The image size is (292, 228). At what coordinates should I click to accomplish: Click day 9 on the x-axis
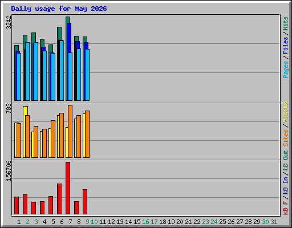point(87,222)
